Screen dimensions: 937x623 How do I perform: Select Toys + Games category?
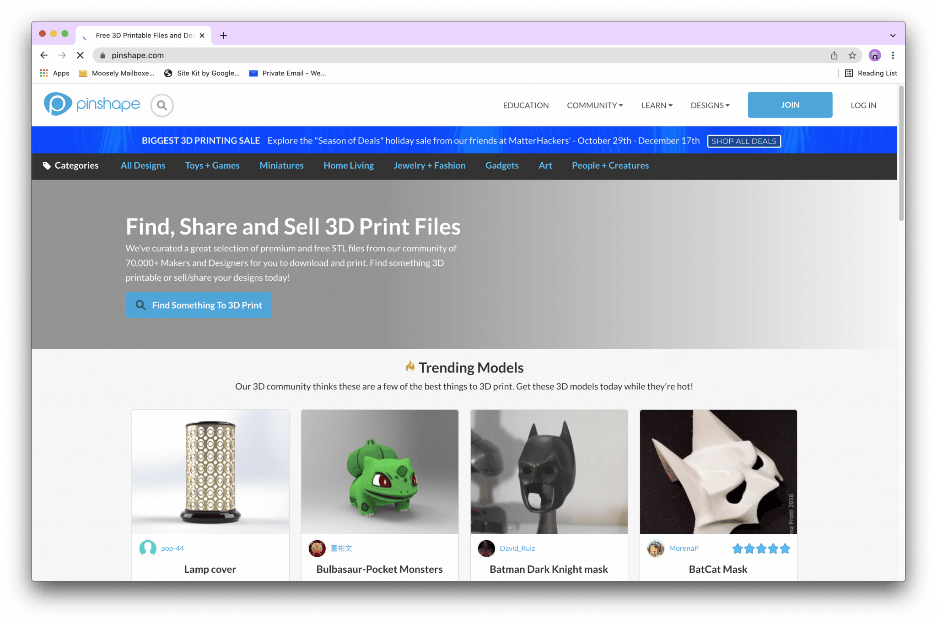pyautogui.click(x=212, y=165)
